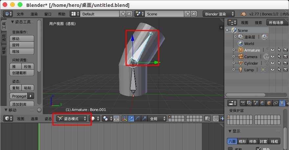Open the 帮助 (Help) menu
Image resolution: width=289 pixels, height=150 pixels.
(62, 14)
